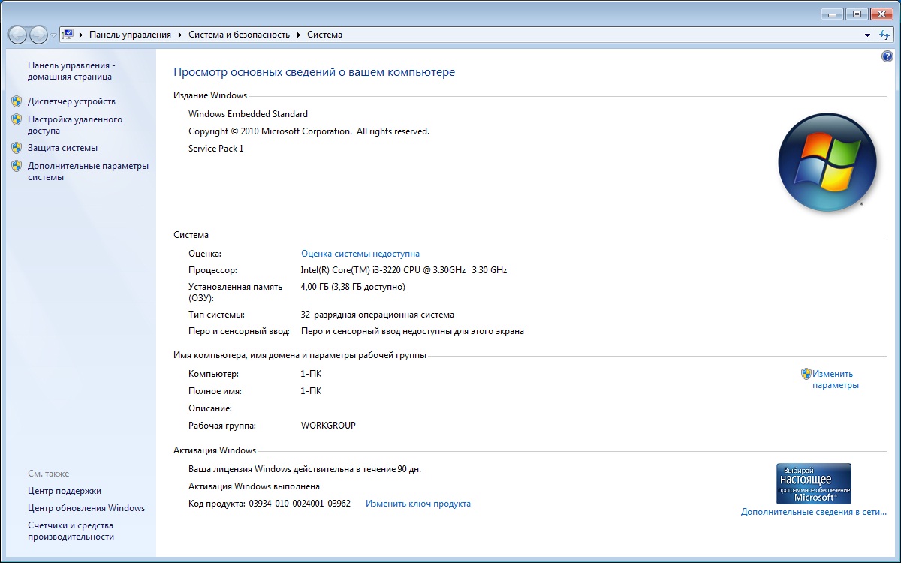This screenshot has height=563, width=901.
Task: Open Дополнительные параметры системы
Action: pyautogui.click(x=88, y=172)
